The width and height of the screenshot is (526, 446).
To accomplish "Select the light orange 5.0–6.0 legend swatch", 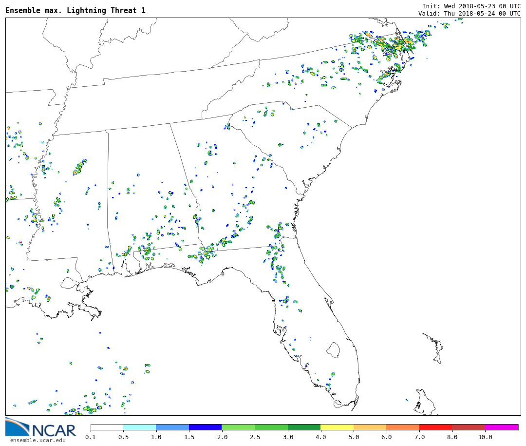I will tap(370, 427).
